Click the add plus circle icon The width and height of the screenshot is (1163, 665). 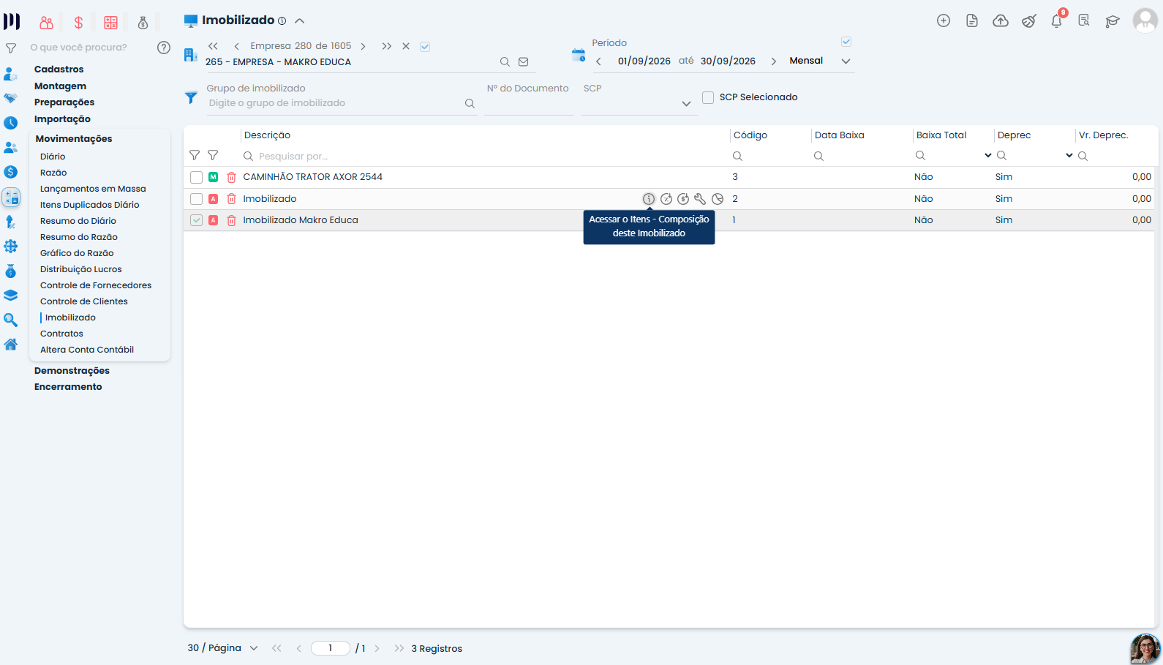944,20
